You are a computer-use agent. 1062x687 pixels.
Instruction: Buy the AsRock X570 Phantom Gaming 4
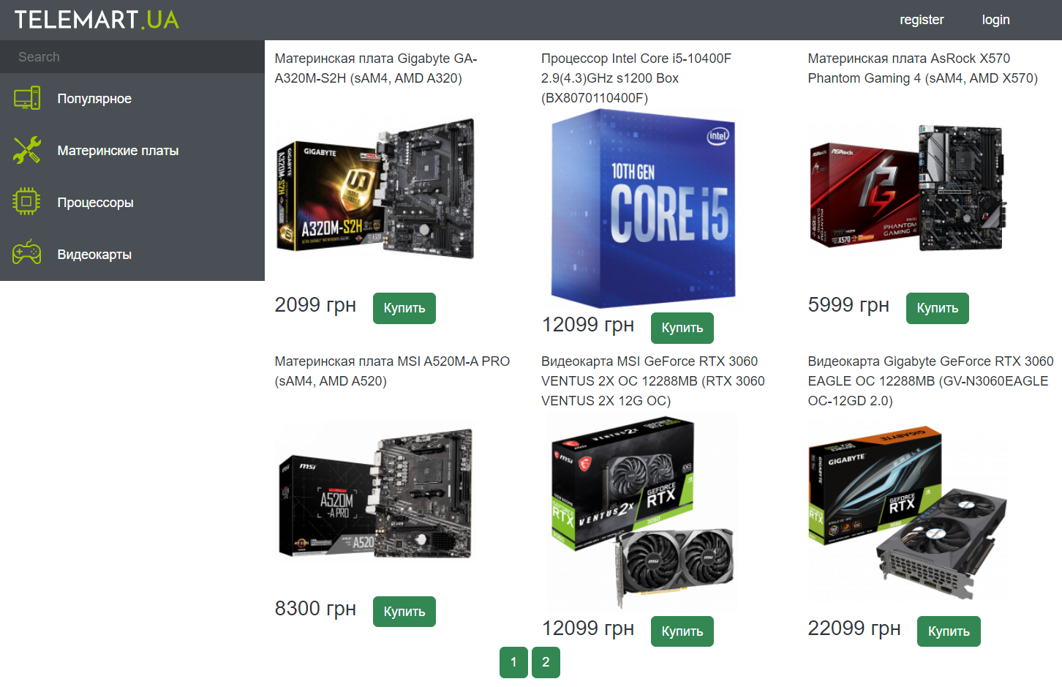(x=938, y=308)
